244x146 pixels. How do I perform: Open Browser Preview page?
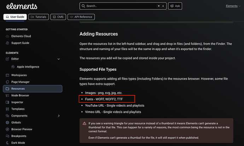pos(22,129)
